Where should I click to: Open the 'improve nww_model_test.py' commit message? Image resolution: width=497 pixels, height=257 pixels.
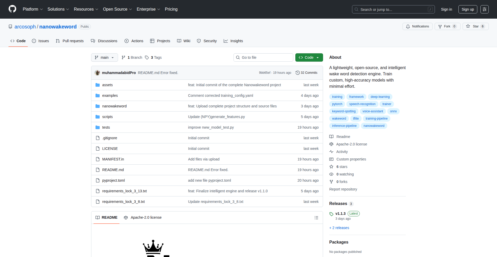pos(211,127)
